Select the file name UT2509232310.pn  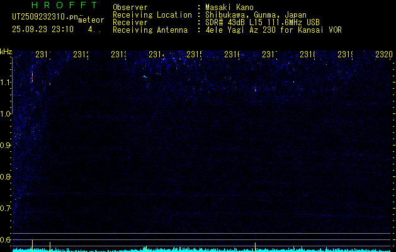45,16
